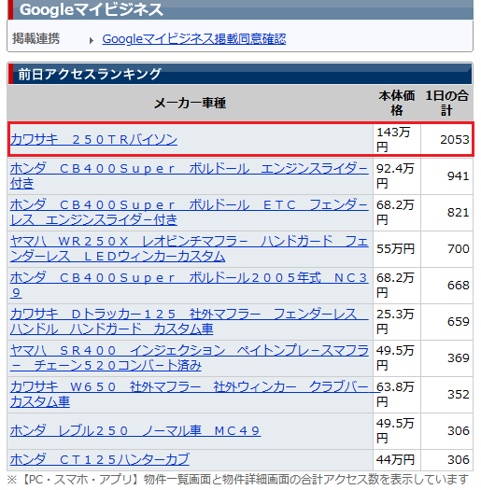Open the カワサキ 250TRバイソン listing
Viewport: 481px width, 490px height.
(93, 139)
